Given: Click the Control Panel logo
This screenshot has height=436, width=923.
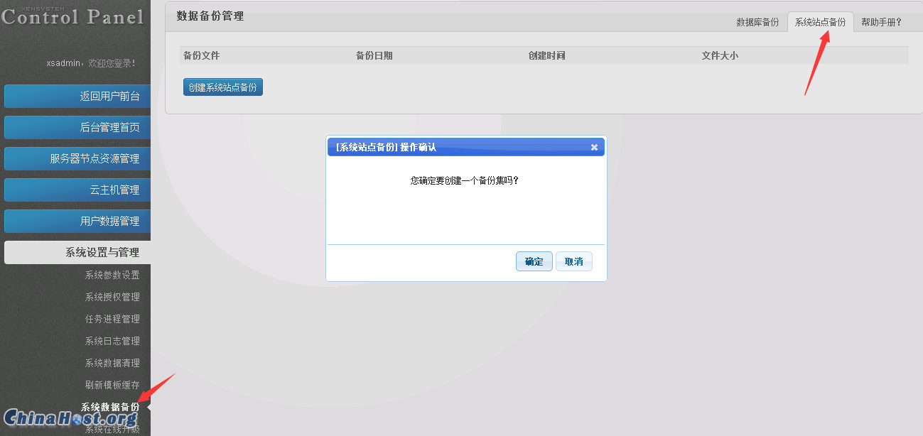Looking at the screenshot, I should [72, 16].
